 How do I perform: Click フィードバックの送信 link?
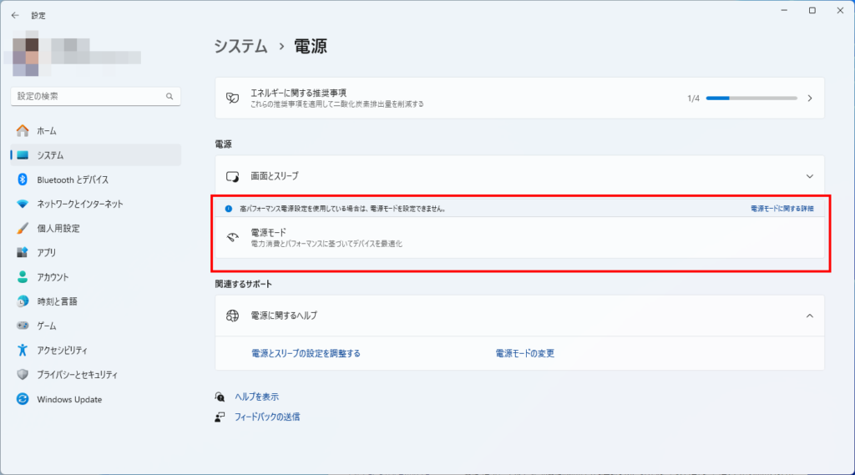pos(267,417)
